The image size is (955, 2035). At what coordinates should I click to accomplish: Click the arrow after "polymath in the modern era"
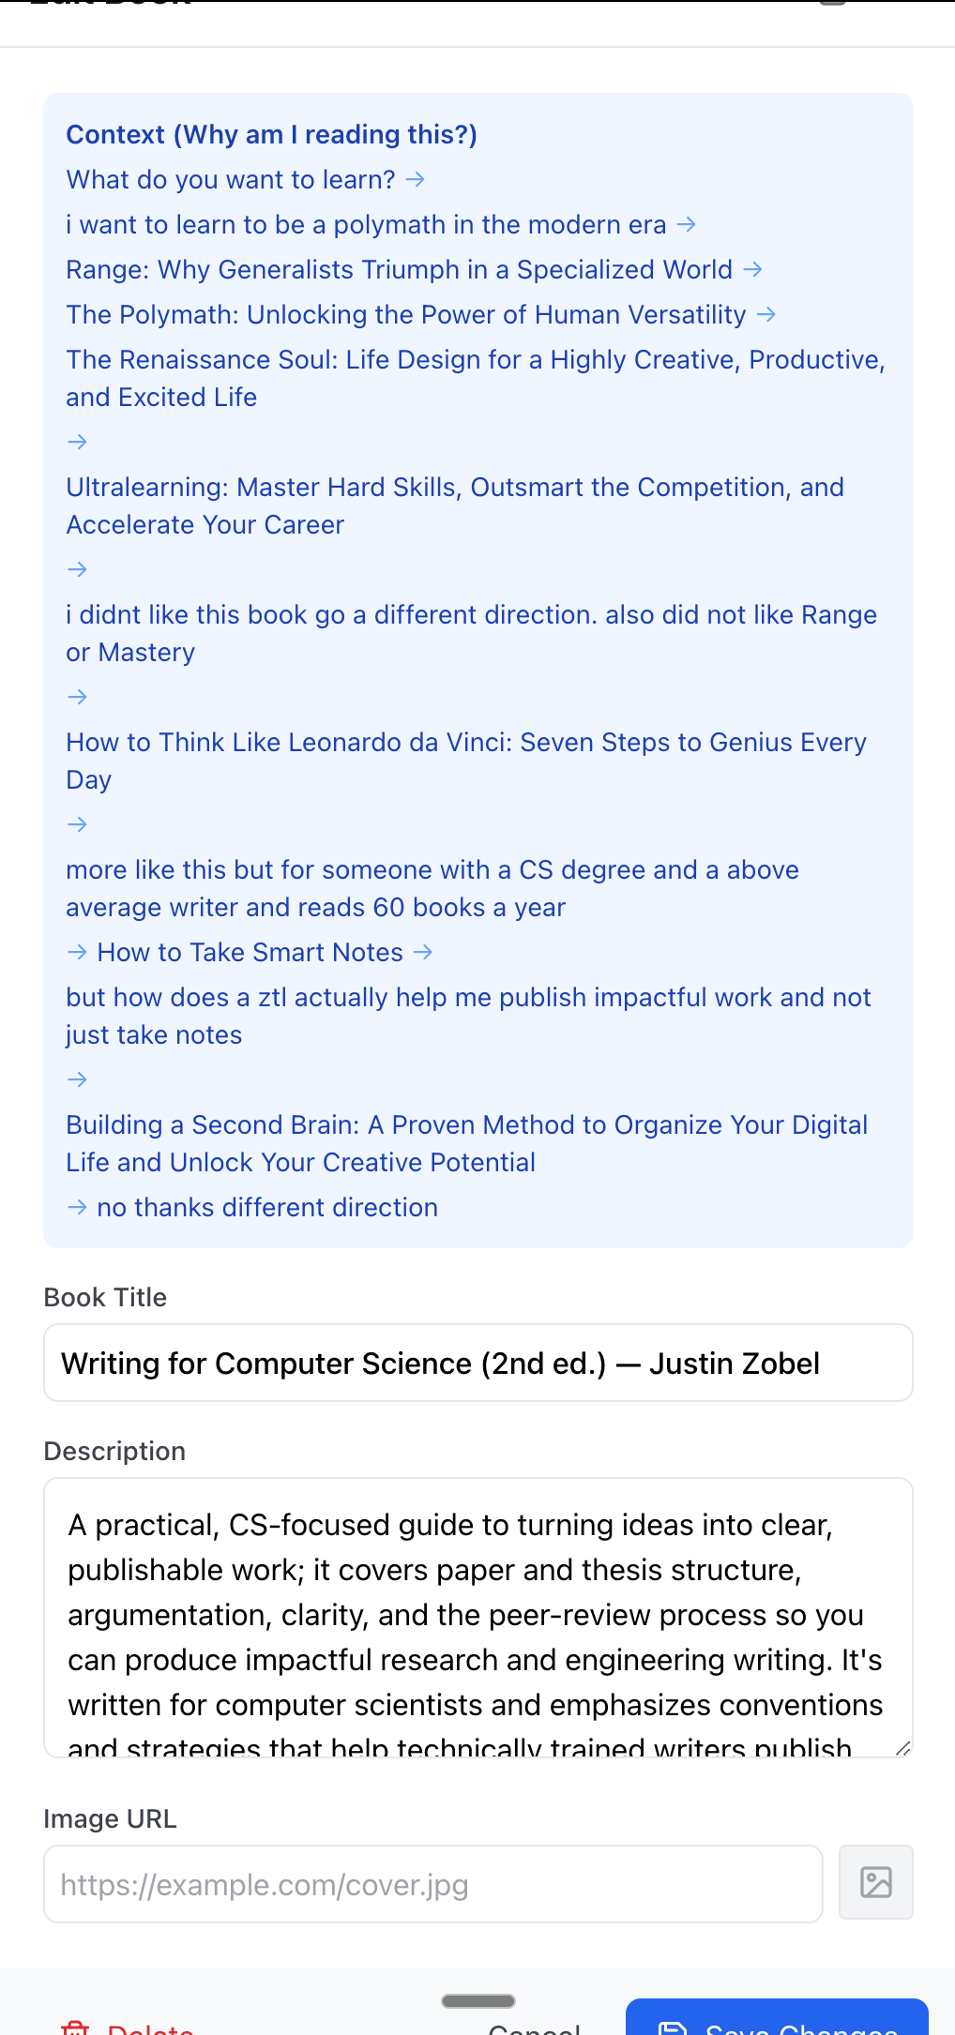[x=687, y=224]
